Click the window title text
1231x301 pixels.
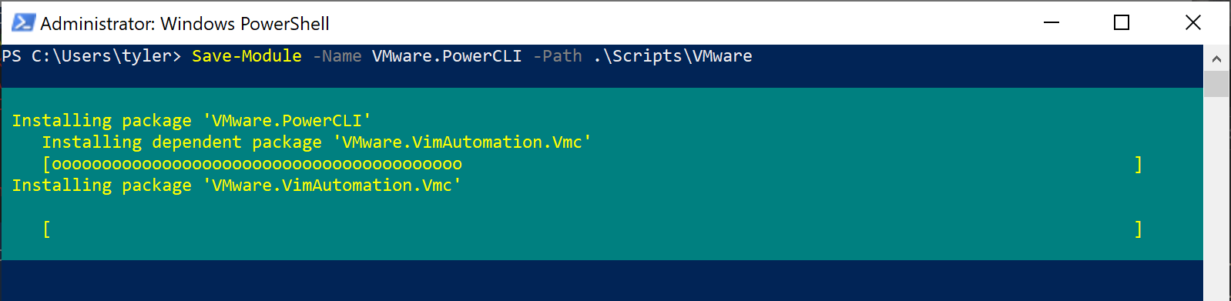185,24
